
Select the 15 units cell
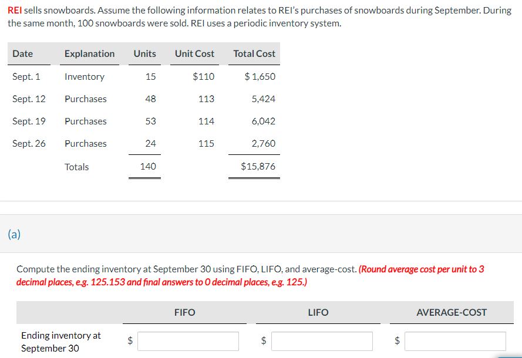[150, 76]
